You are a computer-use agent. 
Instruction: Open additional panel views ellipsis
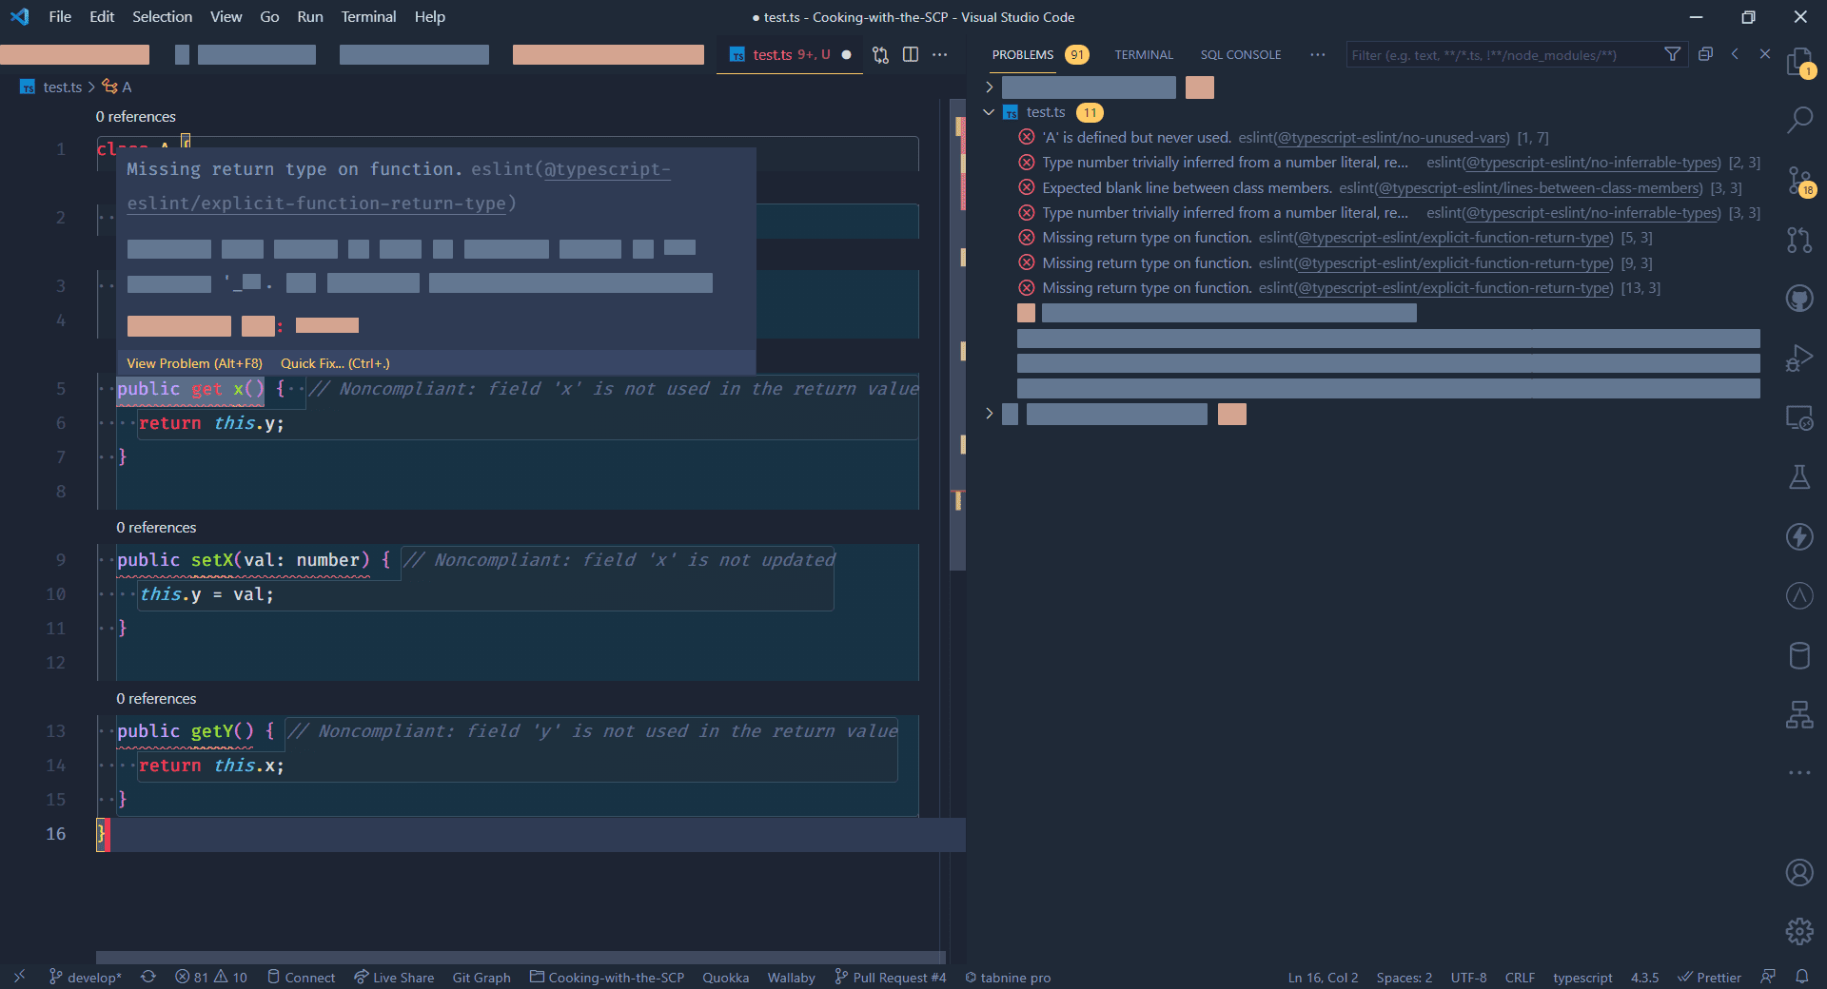(1317, 54)
